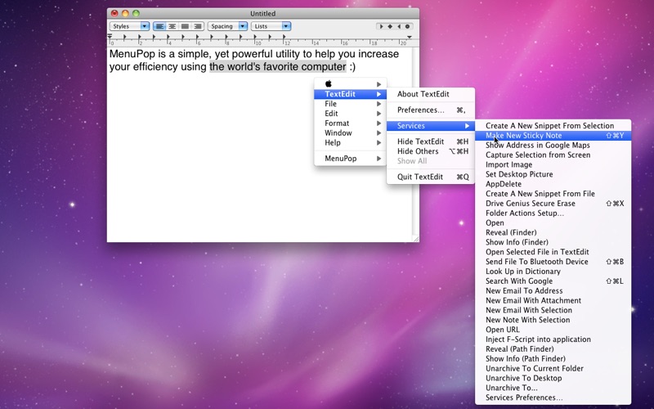Viewport: 654px width, 409px height.
Task: Expand the Format submenu
Action: tap(351, 124)
